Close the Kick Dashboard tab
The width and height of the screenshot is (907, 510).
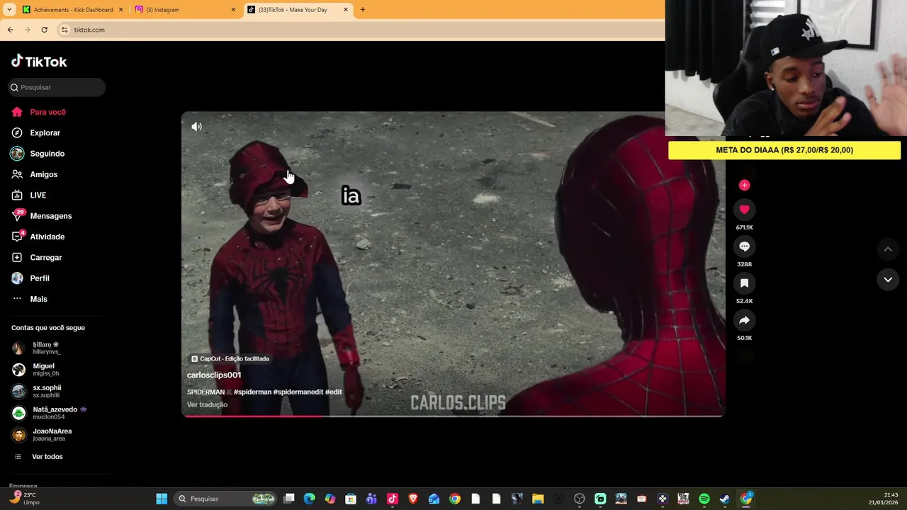click(120, 10)
